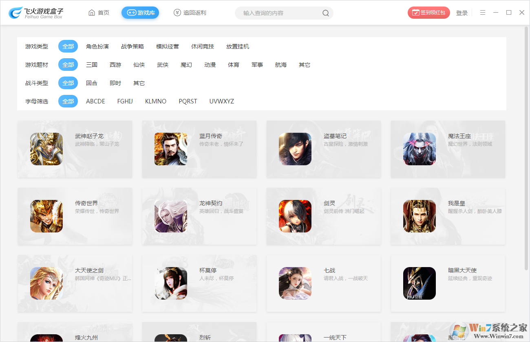
Task: Filter game type by 角色扮演
Action: coord(97,46)
